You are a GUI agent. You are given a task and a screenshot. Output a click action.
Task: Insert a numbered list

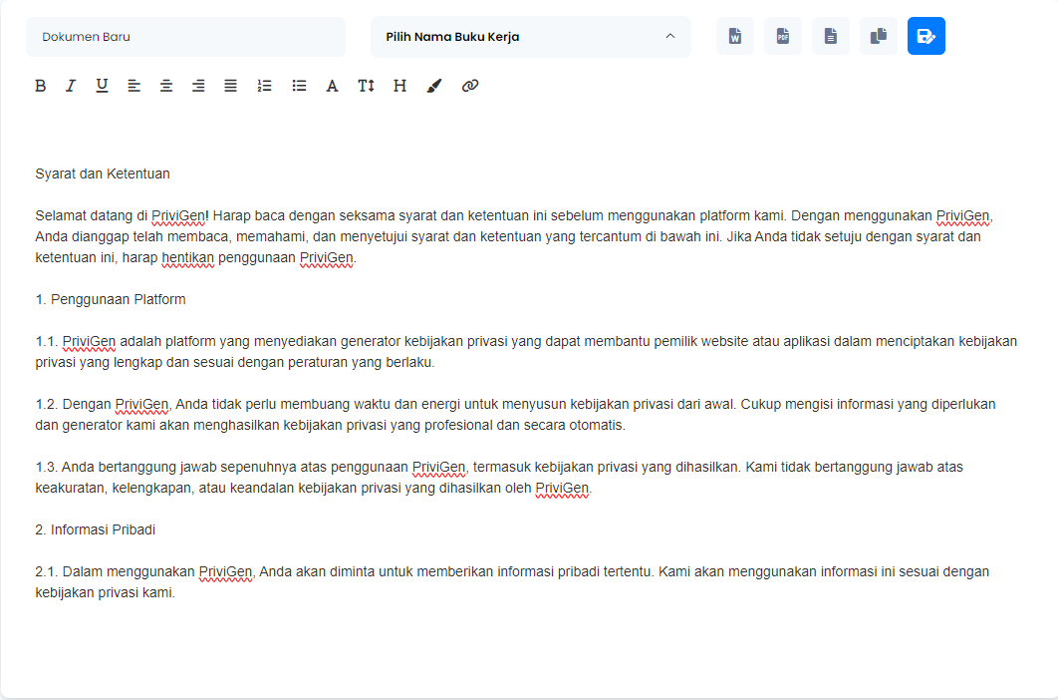coord(264,86)
